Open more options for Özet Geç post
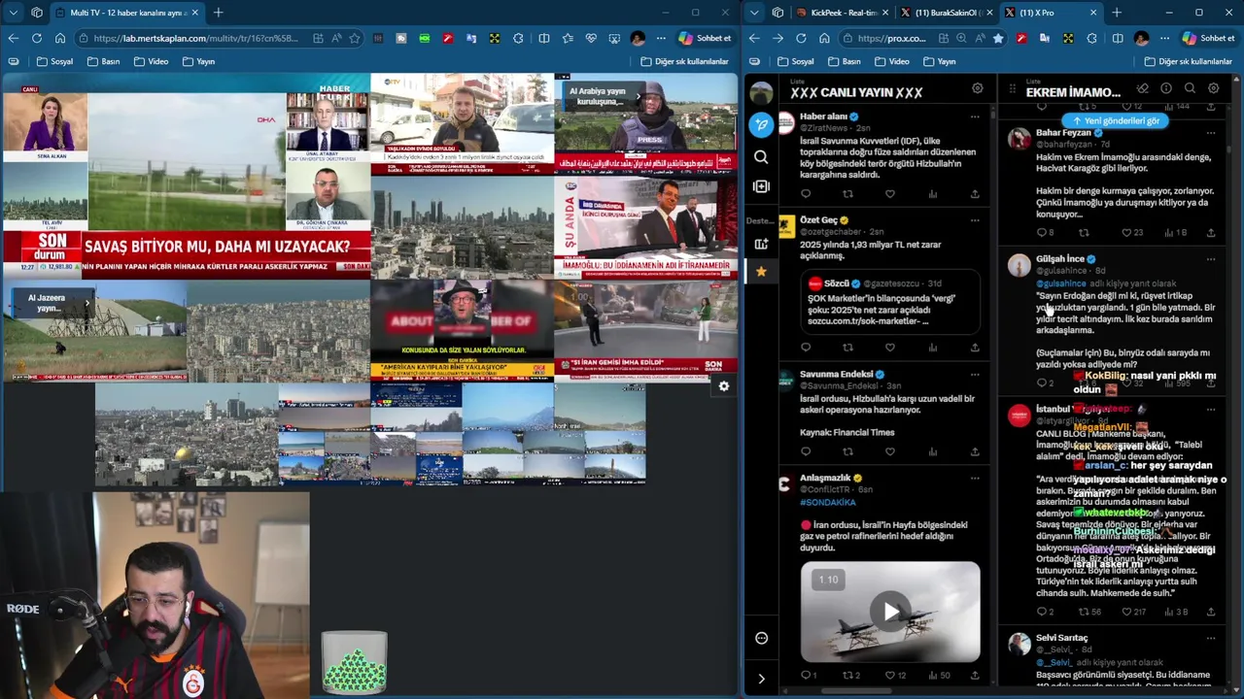 point(974,220)
